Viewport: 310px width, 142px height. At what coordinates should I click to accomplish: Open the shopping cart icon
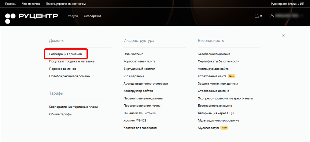pyautogui.click(x=256, y=16)
